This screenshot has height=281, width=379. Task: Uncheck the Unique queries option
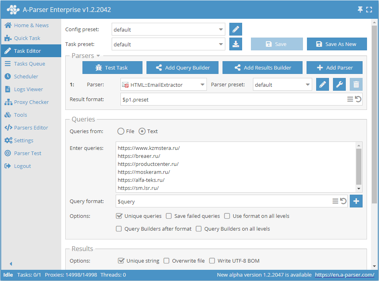pos(119,216)
